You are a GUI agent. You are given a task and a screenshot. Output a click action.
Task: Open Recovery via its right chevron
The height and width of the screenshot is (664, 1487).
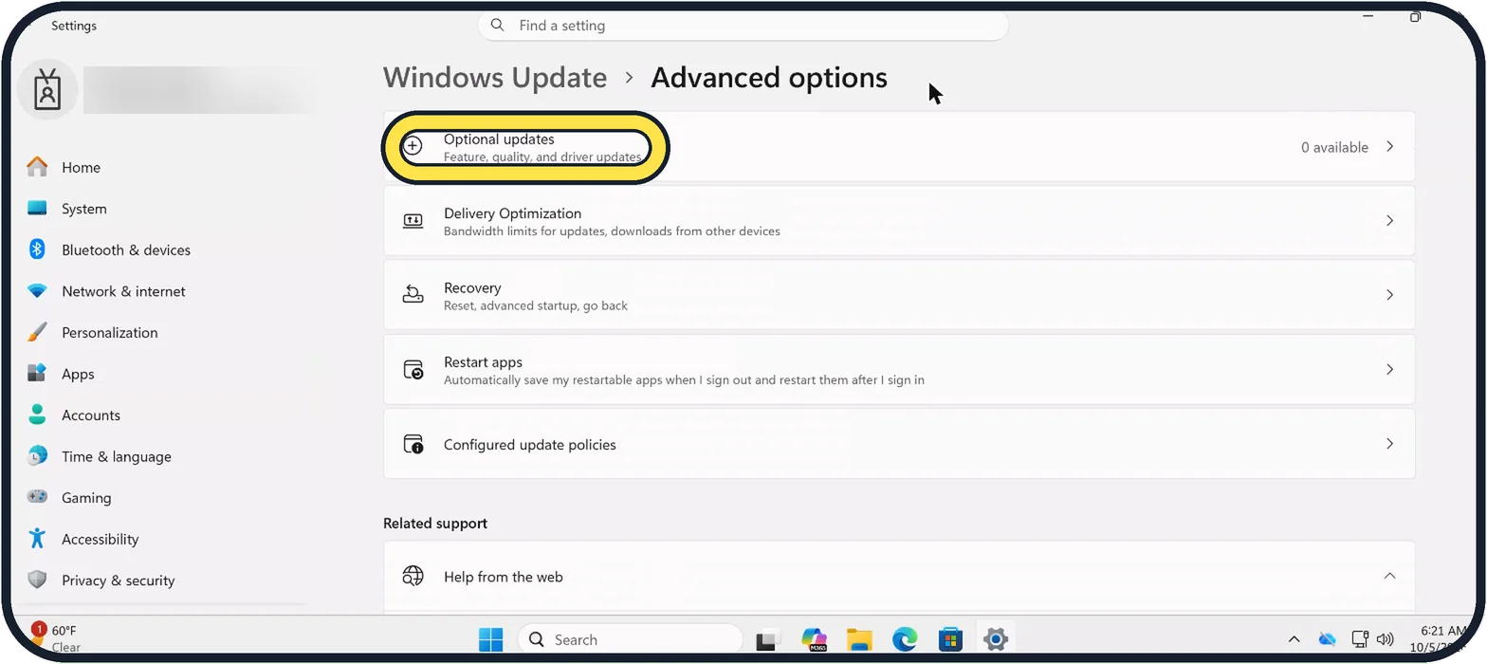[x=1389, y=295]
